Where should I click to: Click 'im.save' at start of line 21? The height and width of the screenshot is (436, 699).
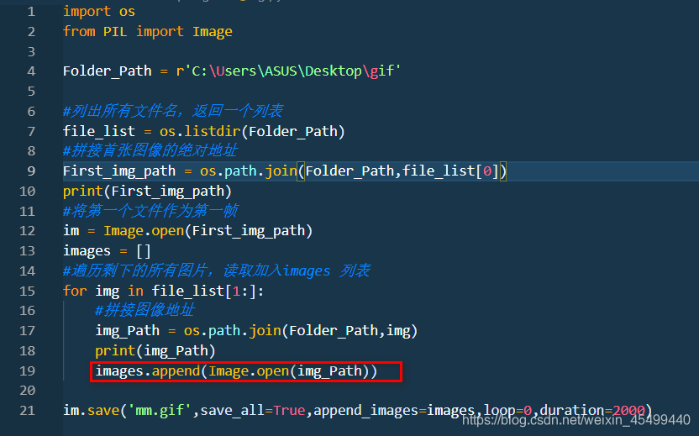(x=91, y=411)
